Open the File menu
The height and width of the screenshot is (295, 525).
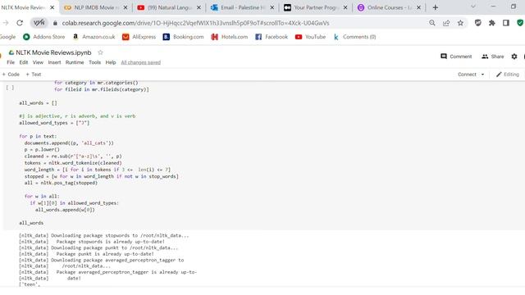11,62
